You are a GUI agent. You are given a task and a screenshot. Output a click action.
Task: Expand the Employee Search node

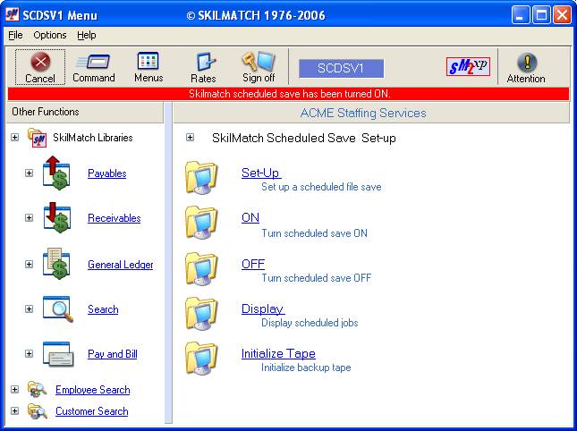tap(14, 390)
